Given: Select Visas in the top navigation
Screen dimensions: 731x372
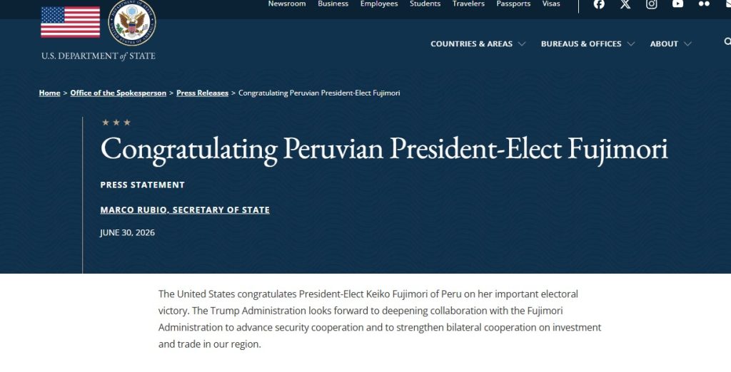Looking at the screenshot, I should pyautogui.click(x=551, y=4).
